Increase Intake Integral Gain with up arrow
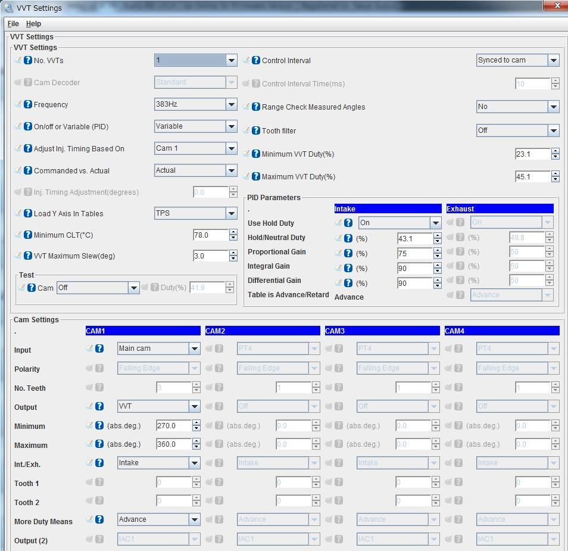This screenshot has width=568, height=551. point(438,265)
